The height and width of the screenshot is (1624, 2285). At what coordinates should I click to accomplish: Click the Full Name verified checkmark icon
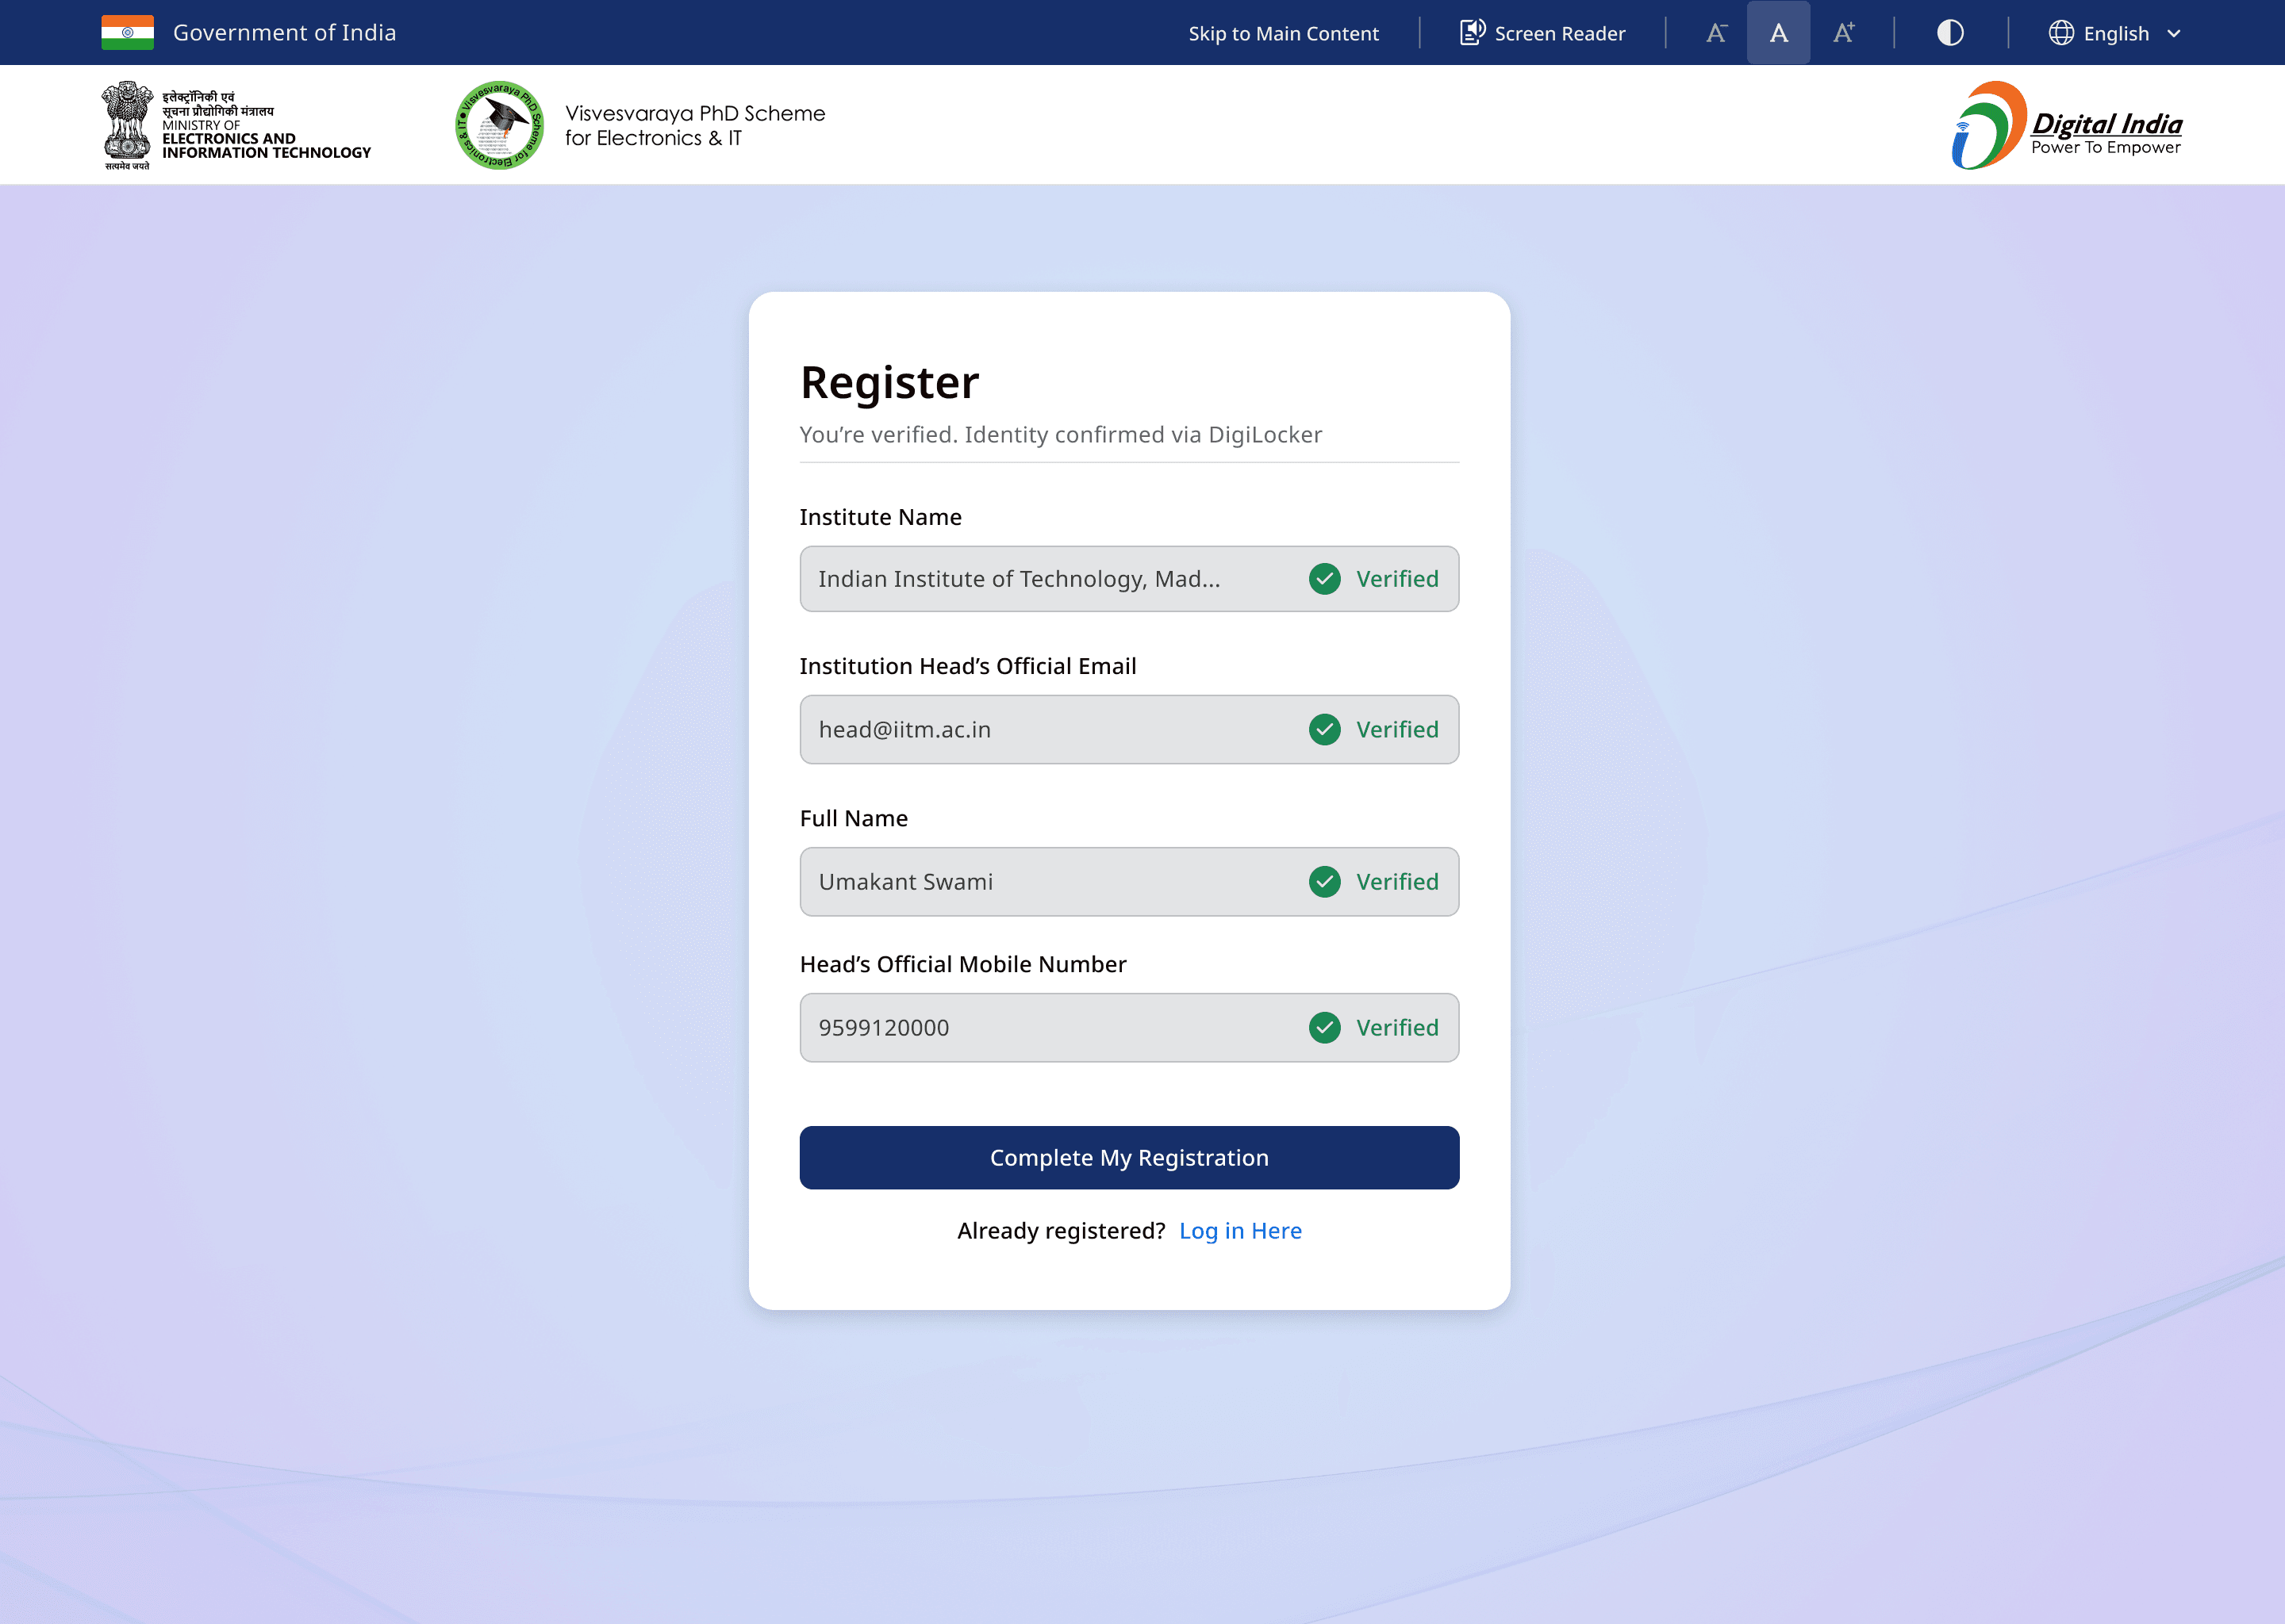click(x=1324, y=882)
